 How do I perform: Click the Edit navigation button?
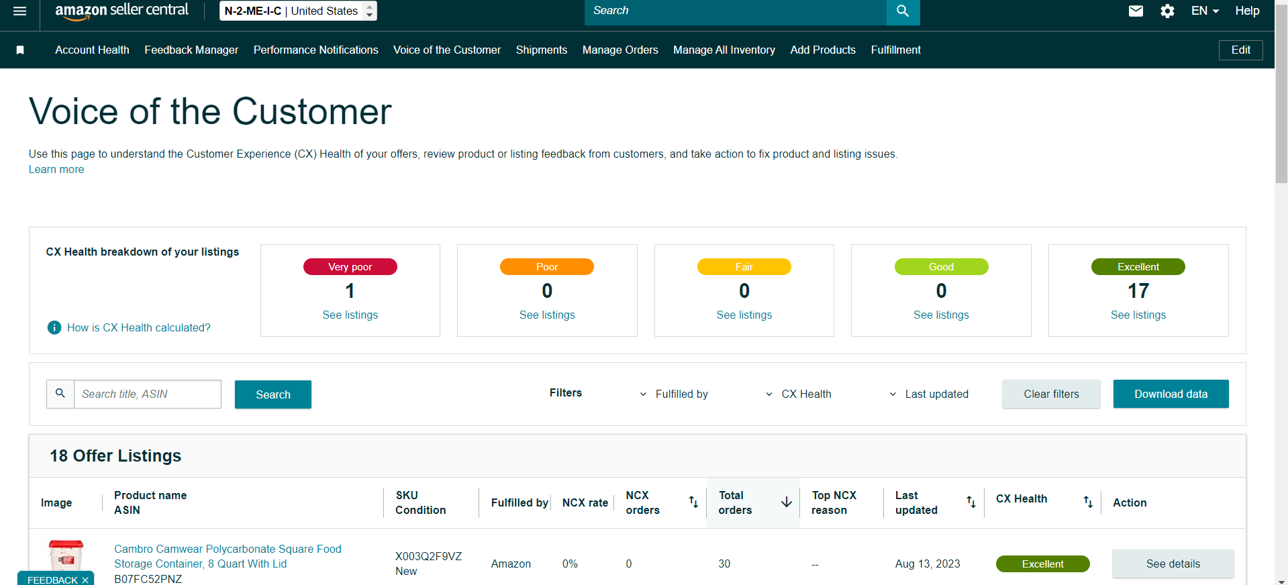(1240, 50)
